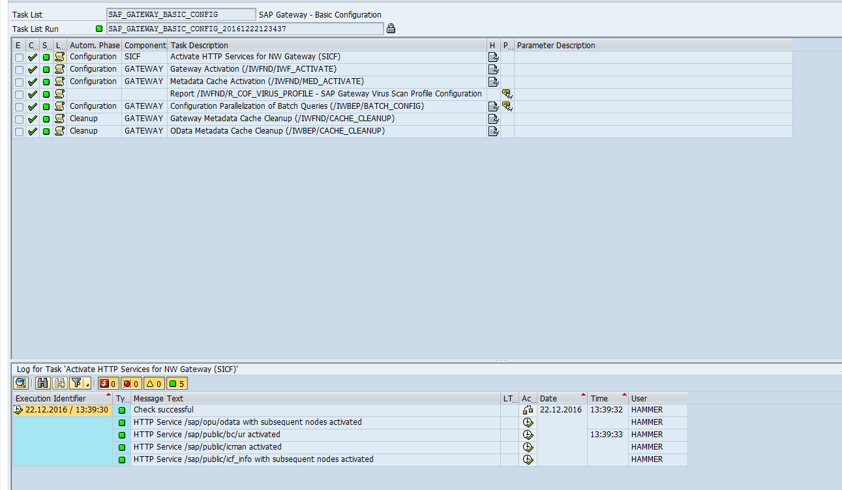Open log scroll icon for SICF task row
Image resolution: width=842 pixels, height=490 pixels.
point(59,57)
